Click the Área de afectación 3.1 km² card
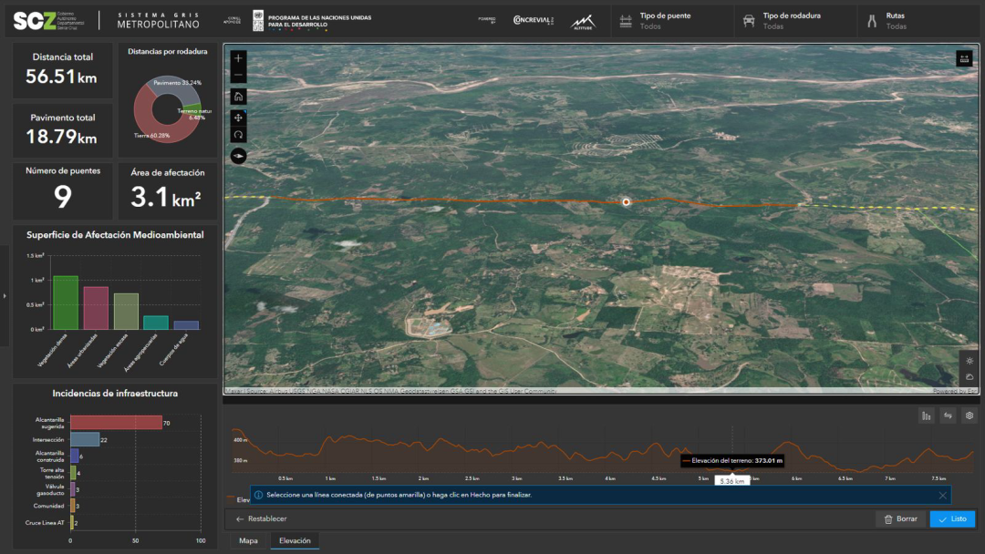The image size is (985, 554). point(167,190)
